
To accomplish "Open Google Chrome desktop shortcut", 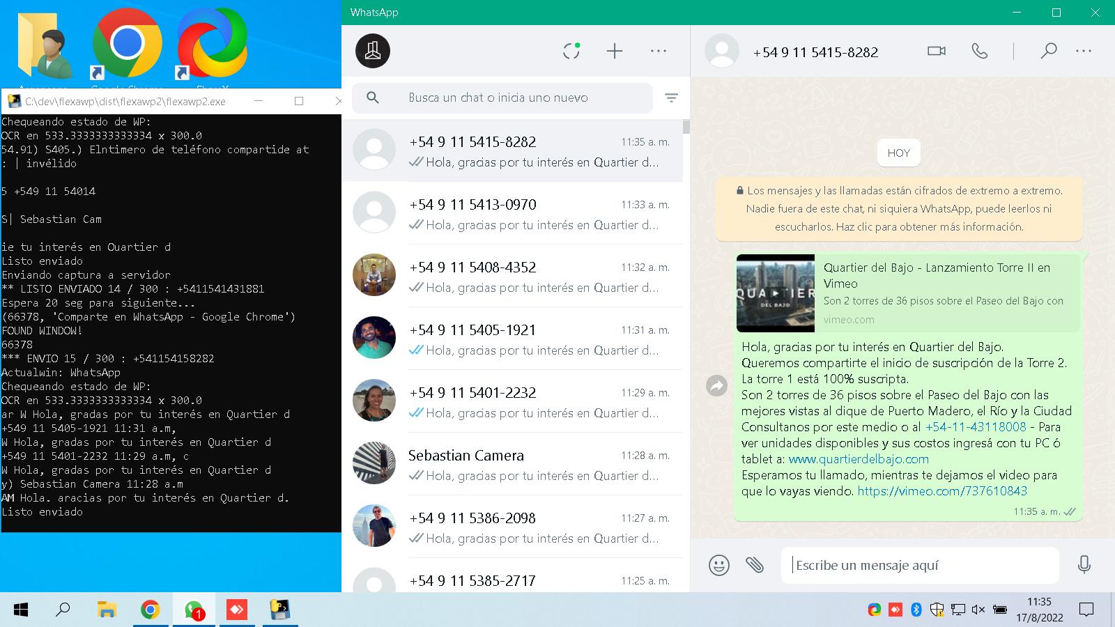I will click(127, 43).
